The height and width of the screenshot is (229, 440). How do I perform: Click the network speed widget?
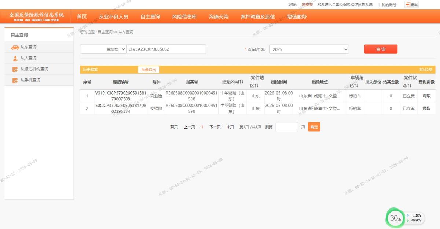coord(414,218)
